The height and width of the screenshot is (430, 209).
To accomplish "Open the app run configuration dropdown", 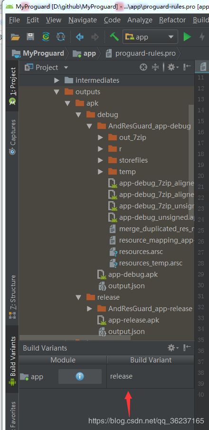I will tap(150, 37).
